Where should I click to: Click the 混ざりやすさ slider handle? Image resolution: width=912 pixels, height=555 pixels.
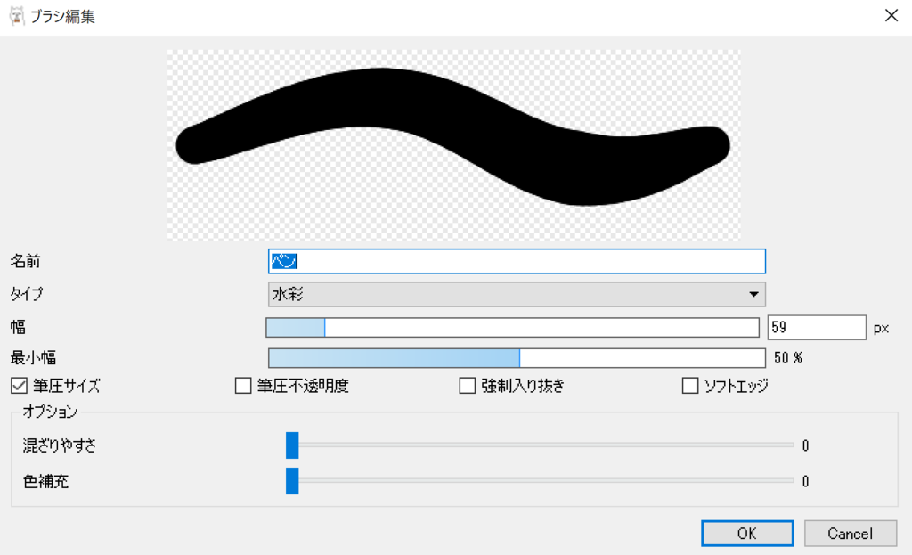[x=292, y=445]
